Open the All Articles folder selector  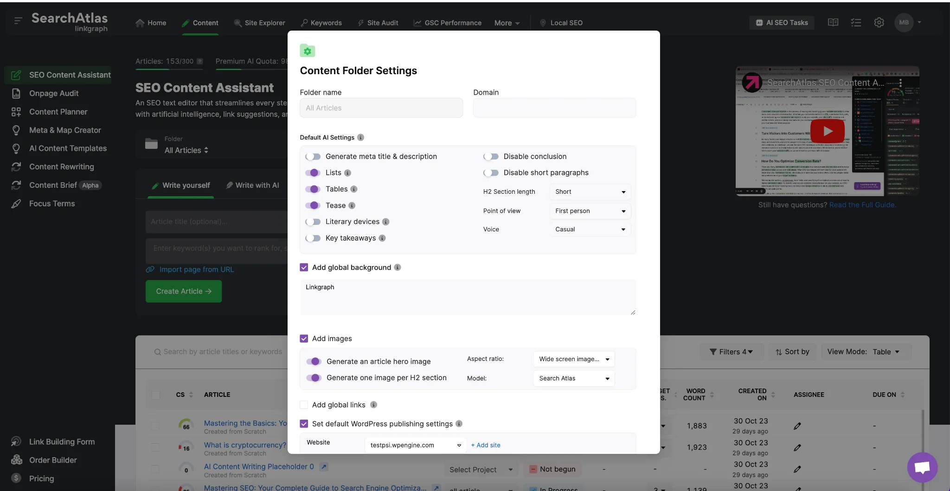click(x=186, y=150)
